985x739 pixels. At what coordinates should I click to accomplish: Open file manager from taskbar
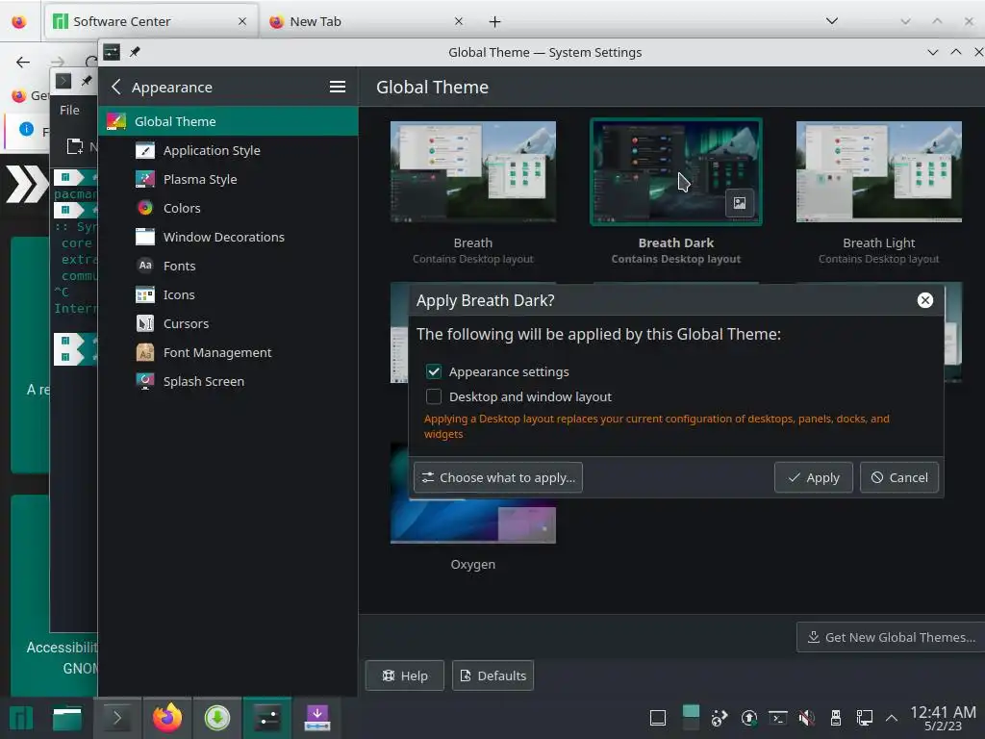(67, 718)
